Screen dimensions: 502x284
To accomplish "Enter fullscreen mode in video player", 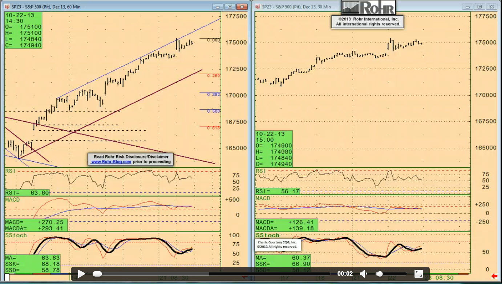I will click(418, 274).
